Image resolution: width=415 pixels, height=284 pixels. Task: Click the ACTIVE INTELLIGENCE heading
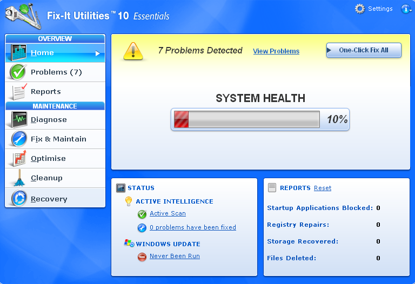pyautogui.click(x=175, y=201)
